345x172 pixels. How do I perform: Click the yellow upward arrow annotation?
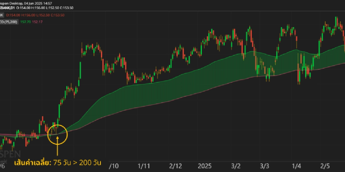57,146
